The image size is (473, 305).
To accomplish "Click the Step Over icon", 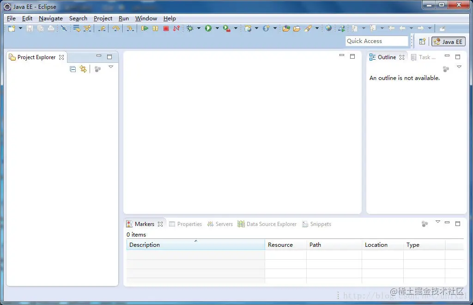I will (x=116, y=28).
